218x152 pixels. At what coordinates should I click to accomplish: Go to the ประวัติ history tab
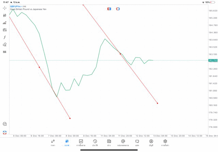(x=95, y=143)
